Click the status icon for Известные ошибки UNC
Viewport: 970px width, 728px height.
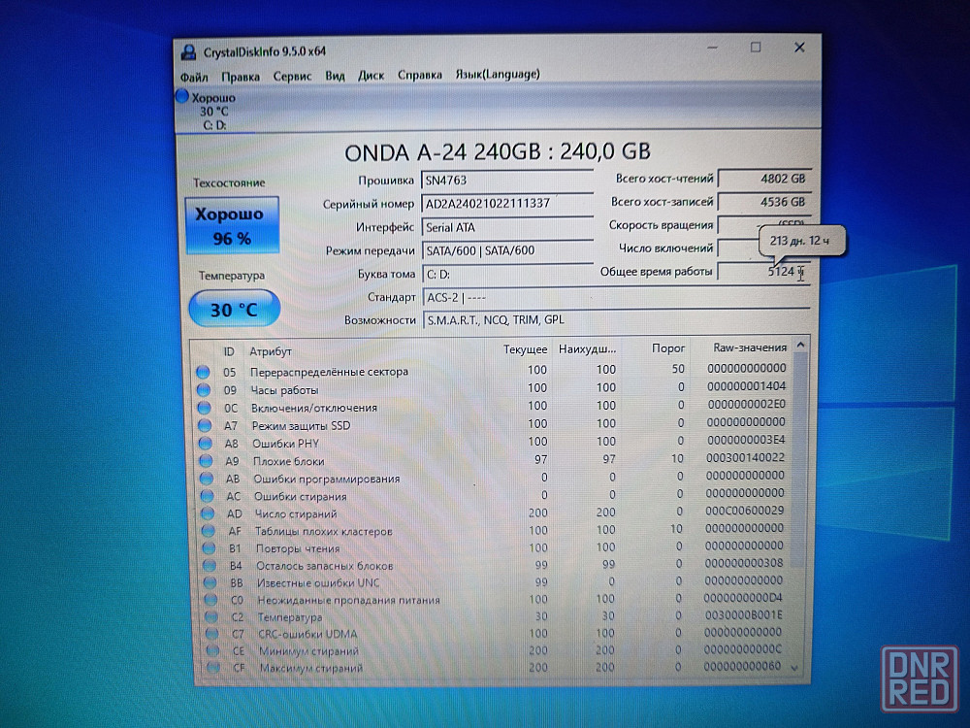click(210, 582)
